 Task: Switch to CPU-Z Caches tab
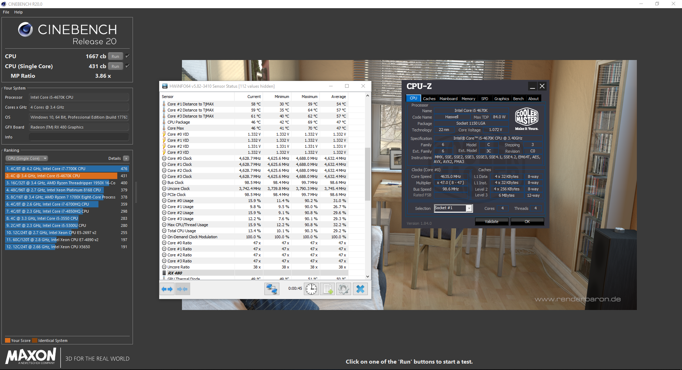click(x=429, y=99)
